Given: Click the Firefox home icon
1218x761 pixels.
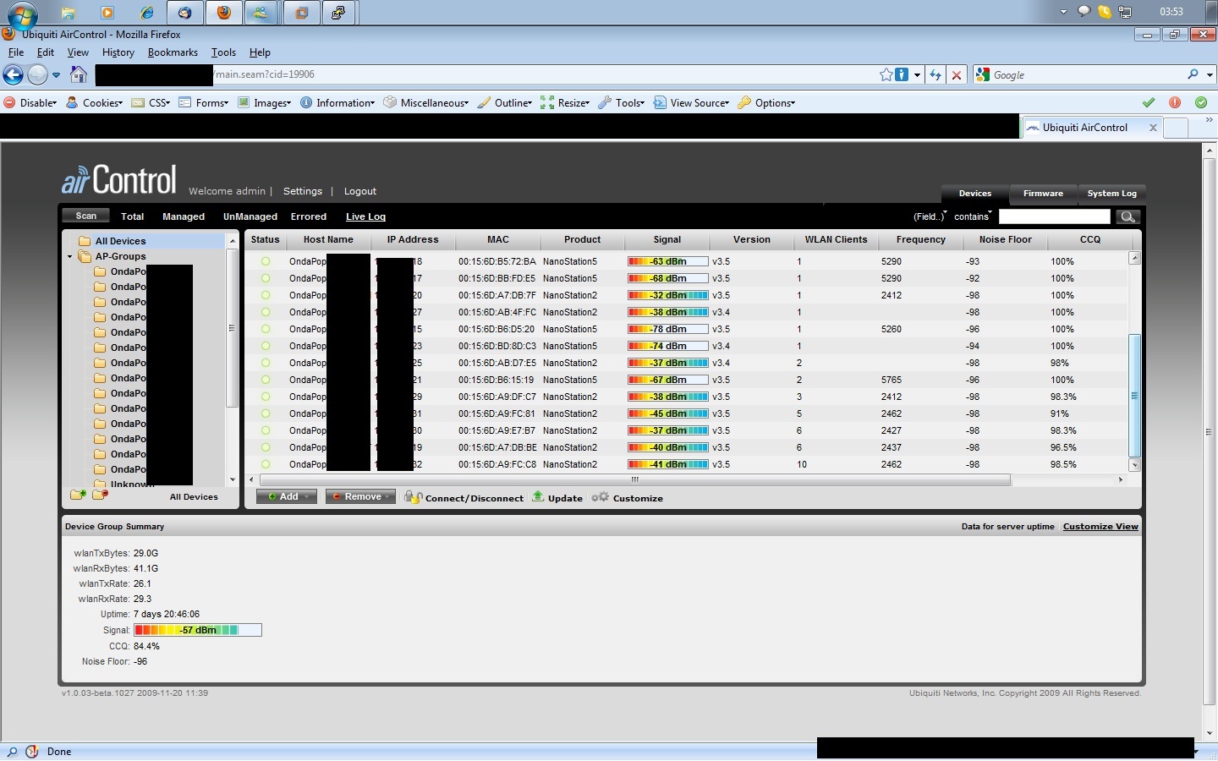Looking at the screenshot, I should 79,74.
